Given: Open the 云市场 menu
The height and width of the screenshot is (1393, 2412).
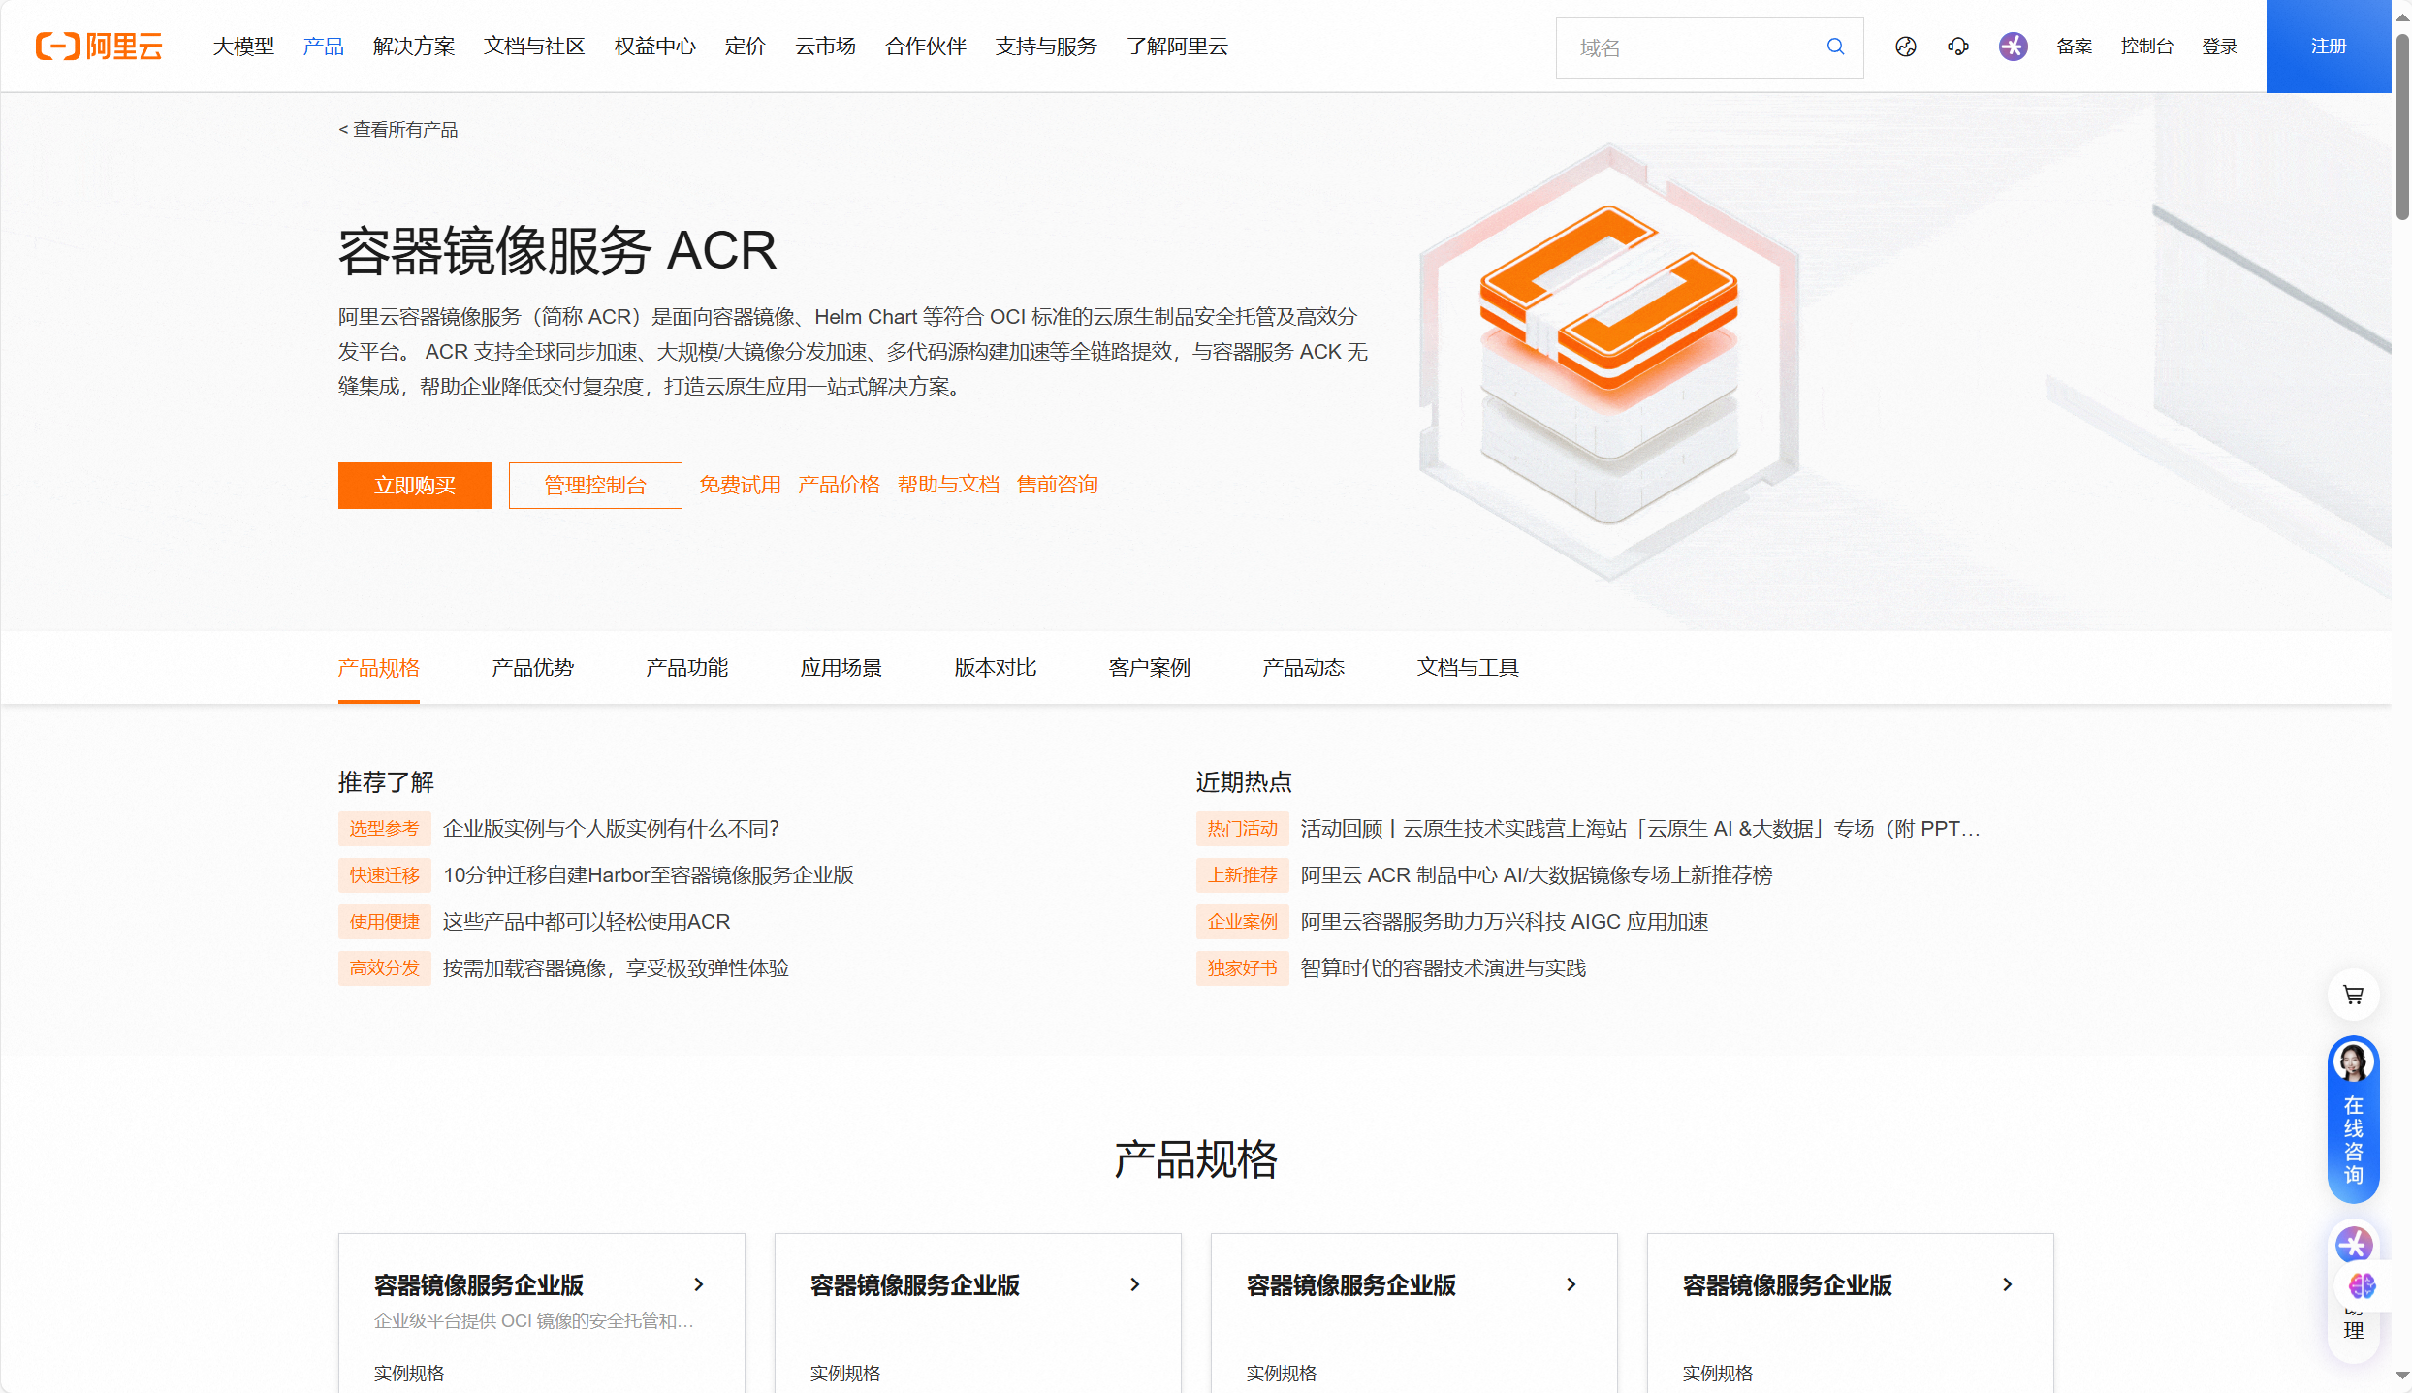Looking at the screenshot, I should (826, 47).
